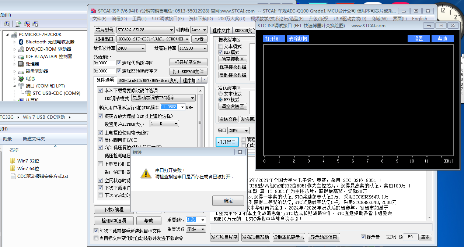Close the 错误 error dialog
This screenshot has height=247, width=464.
pos(240,152)
